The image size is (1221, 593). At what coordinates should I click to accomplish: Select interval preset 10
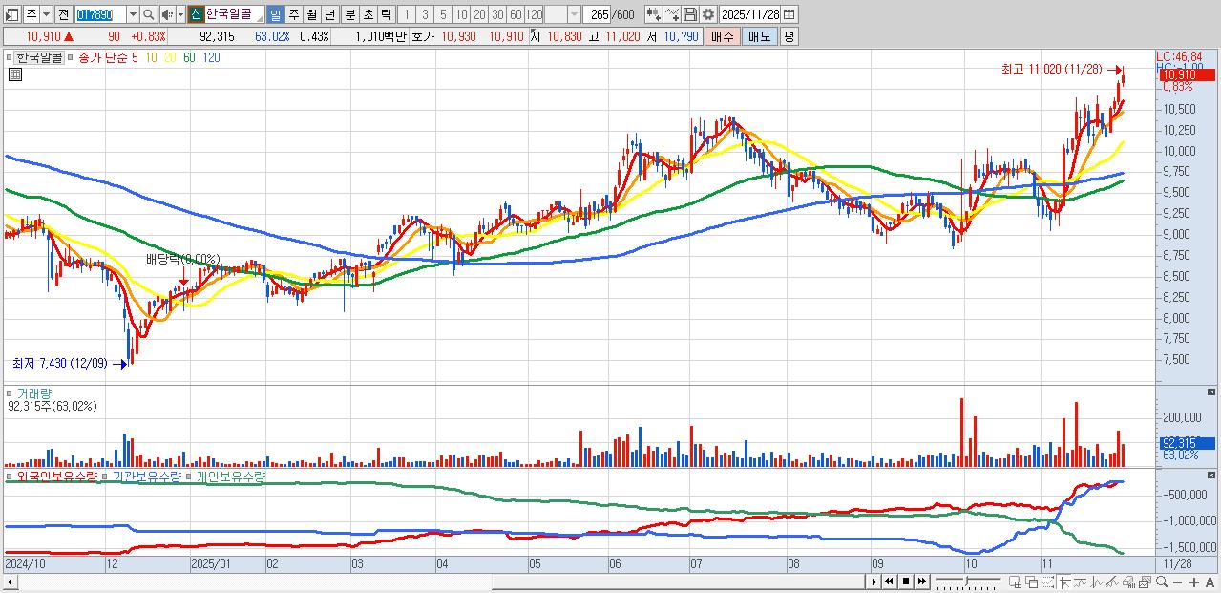click(x=461, y=14)
